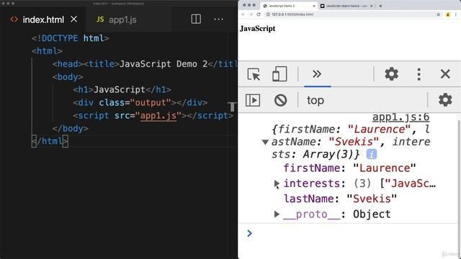Activate the DevTools inspect element picker
Image resolution: width=461 pixels, height=259 pixels.
[x=254, y=74]
